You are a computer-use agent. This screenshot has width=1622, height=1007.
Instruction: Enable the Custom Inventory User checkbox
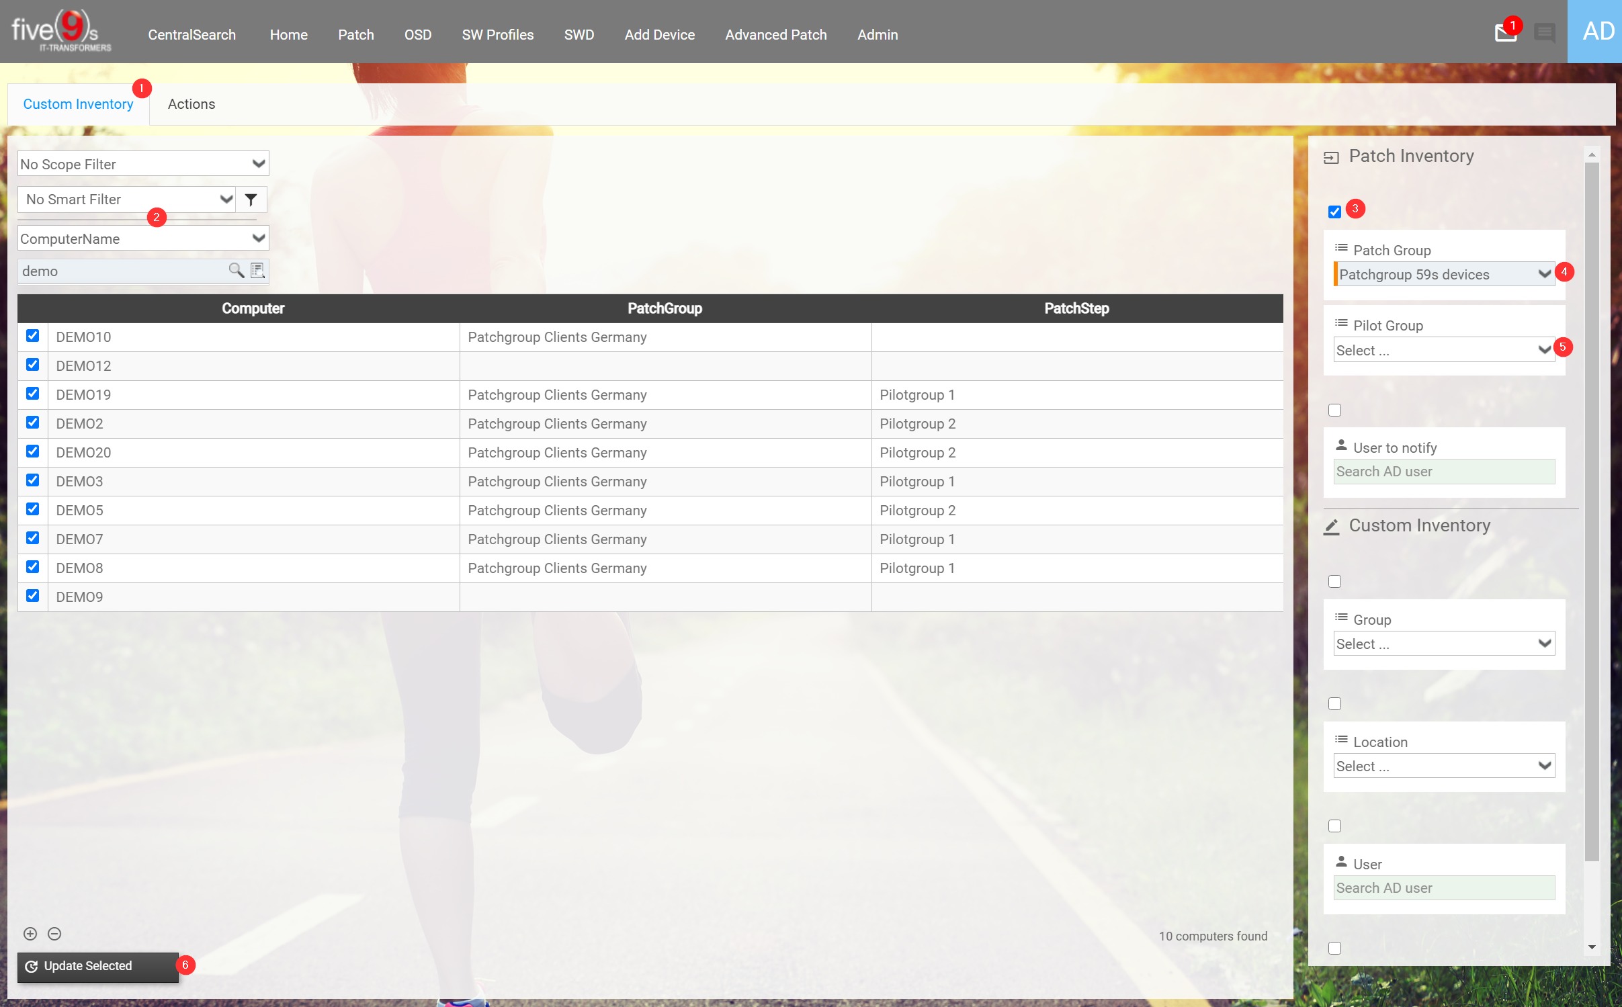(x=1334, y=826)
